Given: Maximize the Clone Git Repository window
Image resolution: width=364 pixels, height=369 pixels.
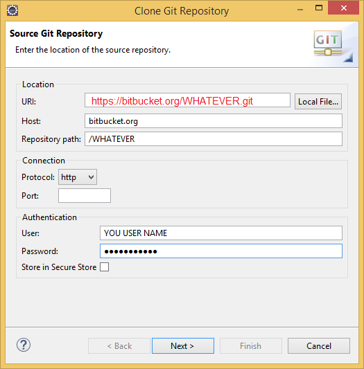Looking at the screenshot, I should (x=319, y=8).
